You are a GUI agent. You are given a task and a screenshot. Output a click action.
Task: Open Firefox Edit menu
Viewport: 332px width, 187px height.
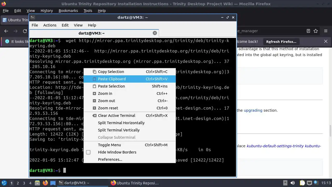point(18,11)
